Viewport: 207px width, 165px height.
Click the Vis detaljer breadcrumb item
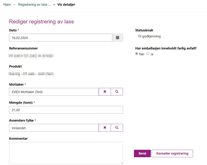click(x=66, y=5)
